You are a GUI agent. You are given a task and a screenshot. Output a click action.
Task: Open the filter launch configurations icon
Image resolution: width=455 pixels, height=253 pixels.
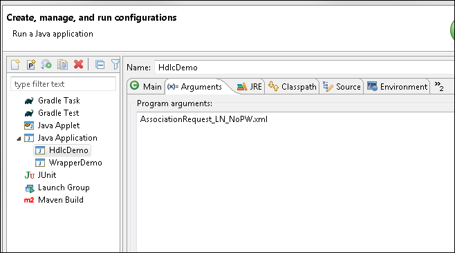click(115, 65)
